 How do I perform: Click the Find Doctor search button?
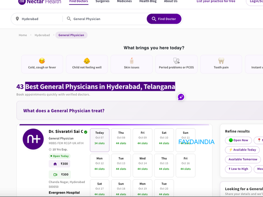[x=164, y=19]
